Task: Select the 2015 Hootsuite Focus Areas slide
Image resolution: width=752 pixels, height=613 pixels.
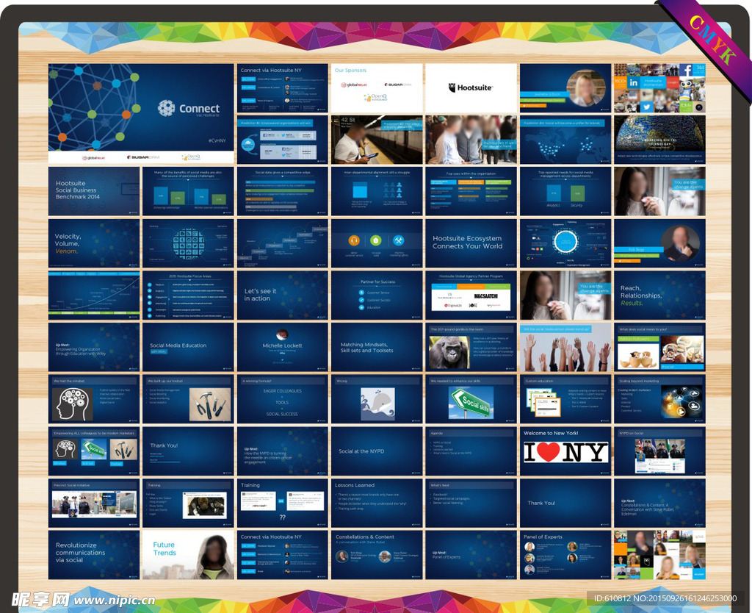Action: click(x=188, y=295)
